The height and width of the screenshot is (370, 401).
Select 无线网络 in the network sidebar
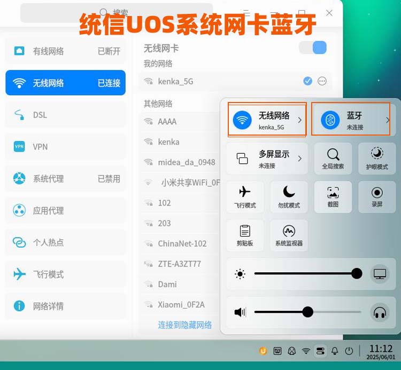click(65, 83)
